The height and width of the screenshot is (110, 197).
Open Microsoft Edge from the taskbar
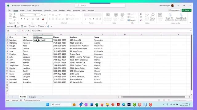[124, 105]
